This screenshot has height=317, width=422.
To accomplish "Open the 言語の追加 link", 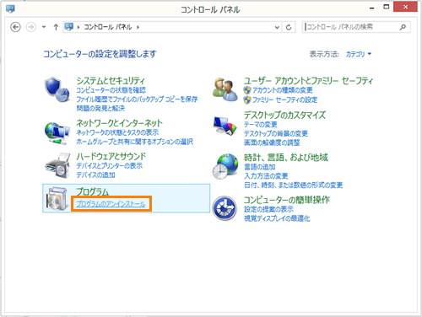I will (260, 167).
